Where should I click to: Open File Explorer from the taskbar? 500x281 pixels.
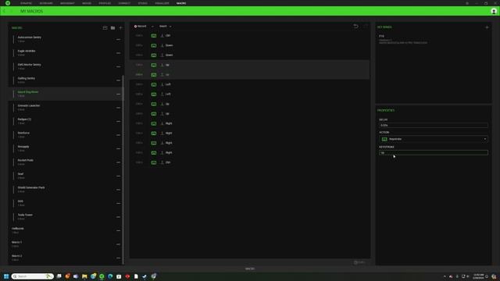84,276
